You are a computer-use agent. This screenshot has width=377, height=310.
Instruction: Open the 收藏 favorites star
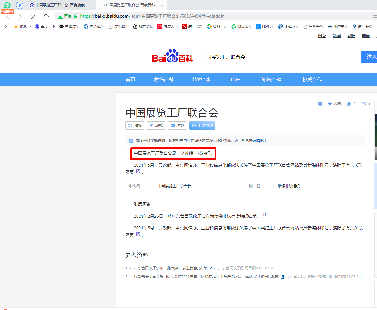point(20,26)
